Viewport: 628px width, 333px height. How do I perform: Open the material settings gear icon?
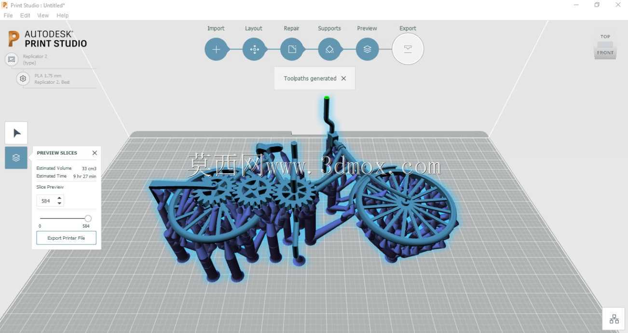[x=23, y=78]
